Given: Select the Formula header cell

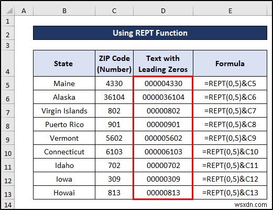Looking at the screenshot, I should [230, 64].
